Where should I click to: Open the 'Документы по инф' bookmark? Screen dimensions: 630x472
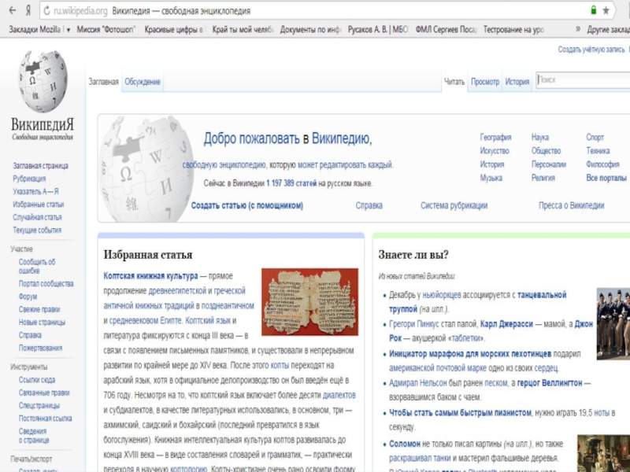(x=310, y=29)
